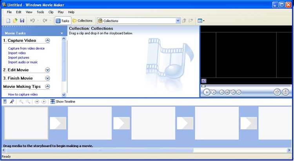294x161 pixels.
Task: Click the Show Timeline button
Action: click(63, 101)
